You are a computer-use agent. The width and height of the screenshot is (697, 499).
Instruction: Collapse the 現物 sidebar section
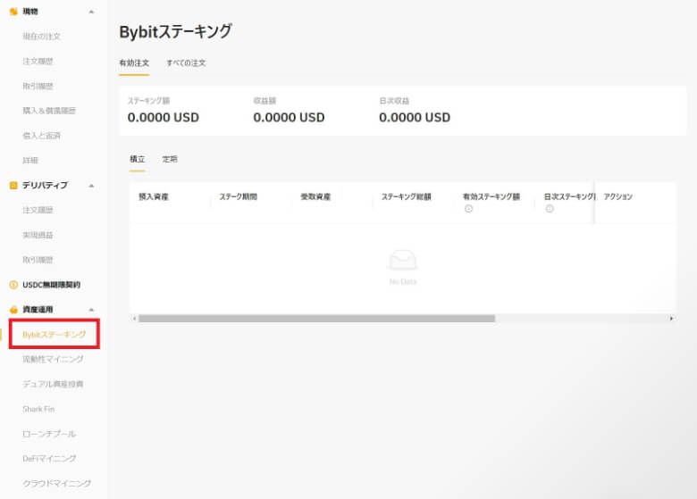pos(91,12)
